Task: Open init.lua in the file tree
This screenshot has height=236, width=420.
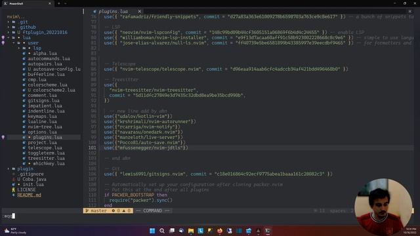Action: [x=33, y=185]
